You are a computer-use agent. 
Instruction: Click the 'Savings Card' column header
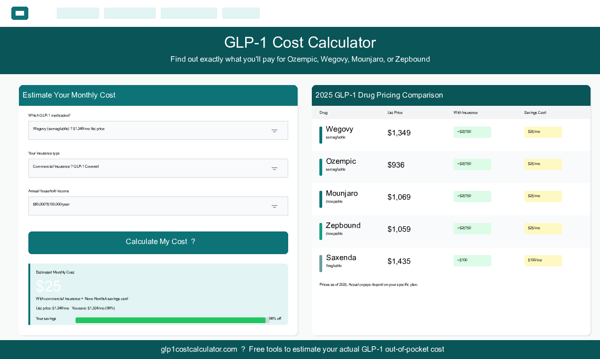tap(535, 113)
